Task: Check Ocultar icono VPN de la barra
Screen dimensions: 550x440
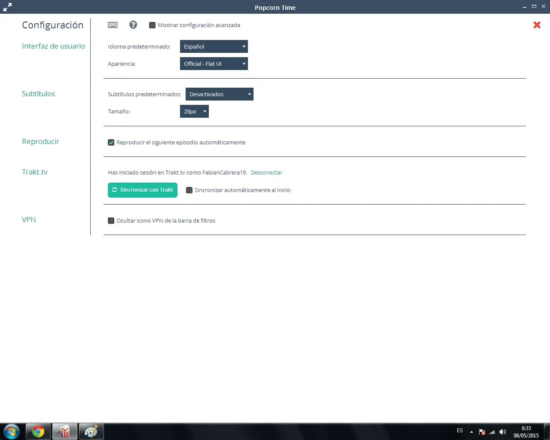Action: pos(111,221)
